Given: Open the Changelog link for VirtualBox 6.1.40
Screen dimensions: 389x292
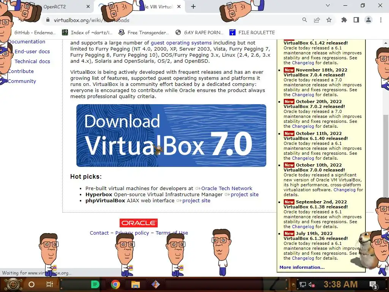Looking at the screenshot, I should [303, 158].
